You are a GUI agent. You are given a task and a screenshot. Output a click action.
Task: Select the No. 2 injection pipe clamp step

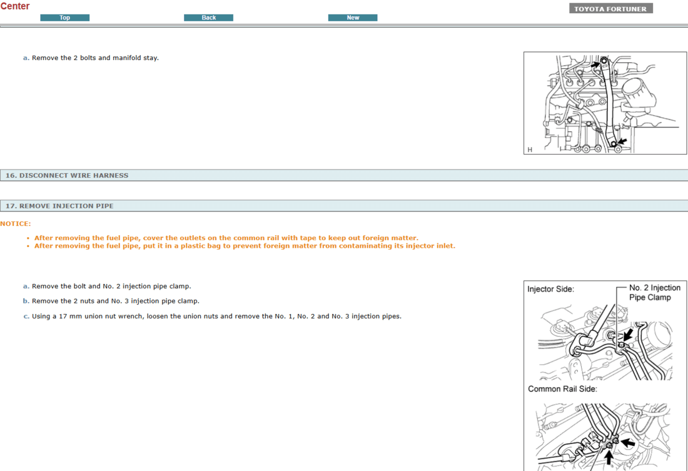[x=111, y=286]
